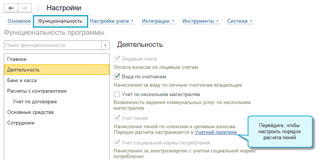319x160 pixels.
Task: Open Расчеты с контрагентами section
Action: click(37, 91)
